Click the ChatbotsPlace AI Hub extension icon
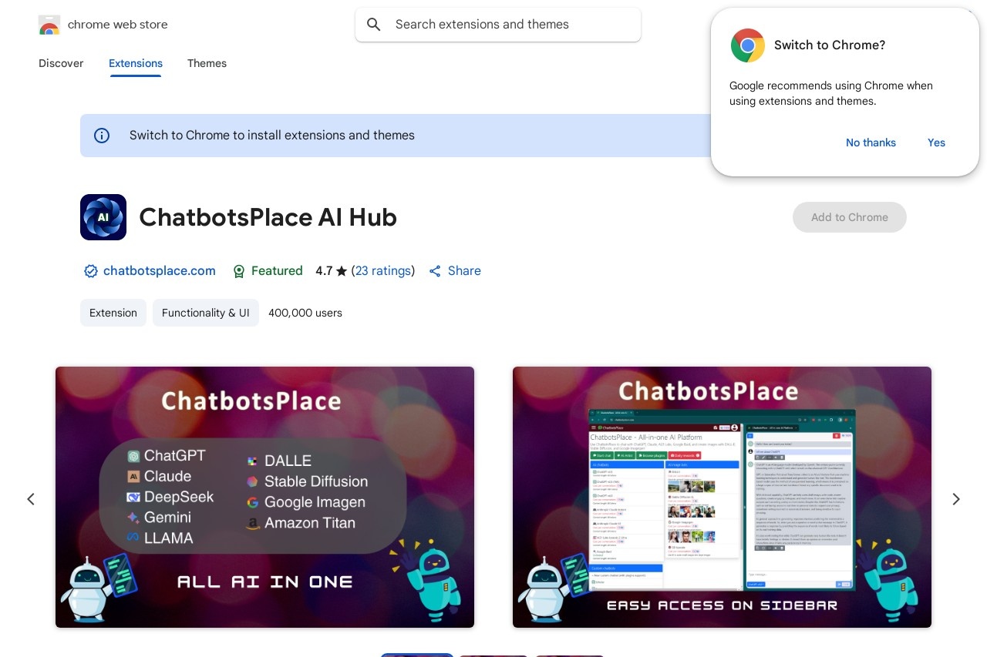Screen dimensions: 987x657 [103, 217]
